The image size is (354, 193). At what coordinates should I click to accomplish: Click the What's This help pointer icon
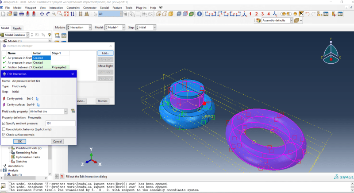pos(161,8)
